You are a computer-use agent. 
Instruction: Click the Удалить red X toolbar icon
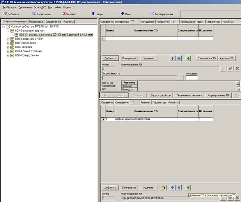point(64,14)
